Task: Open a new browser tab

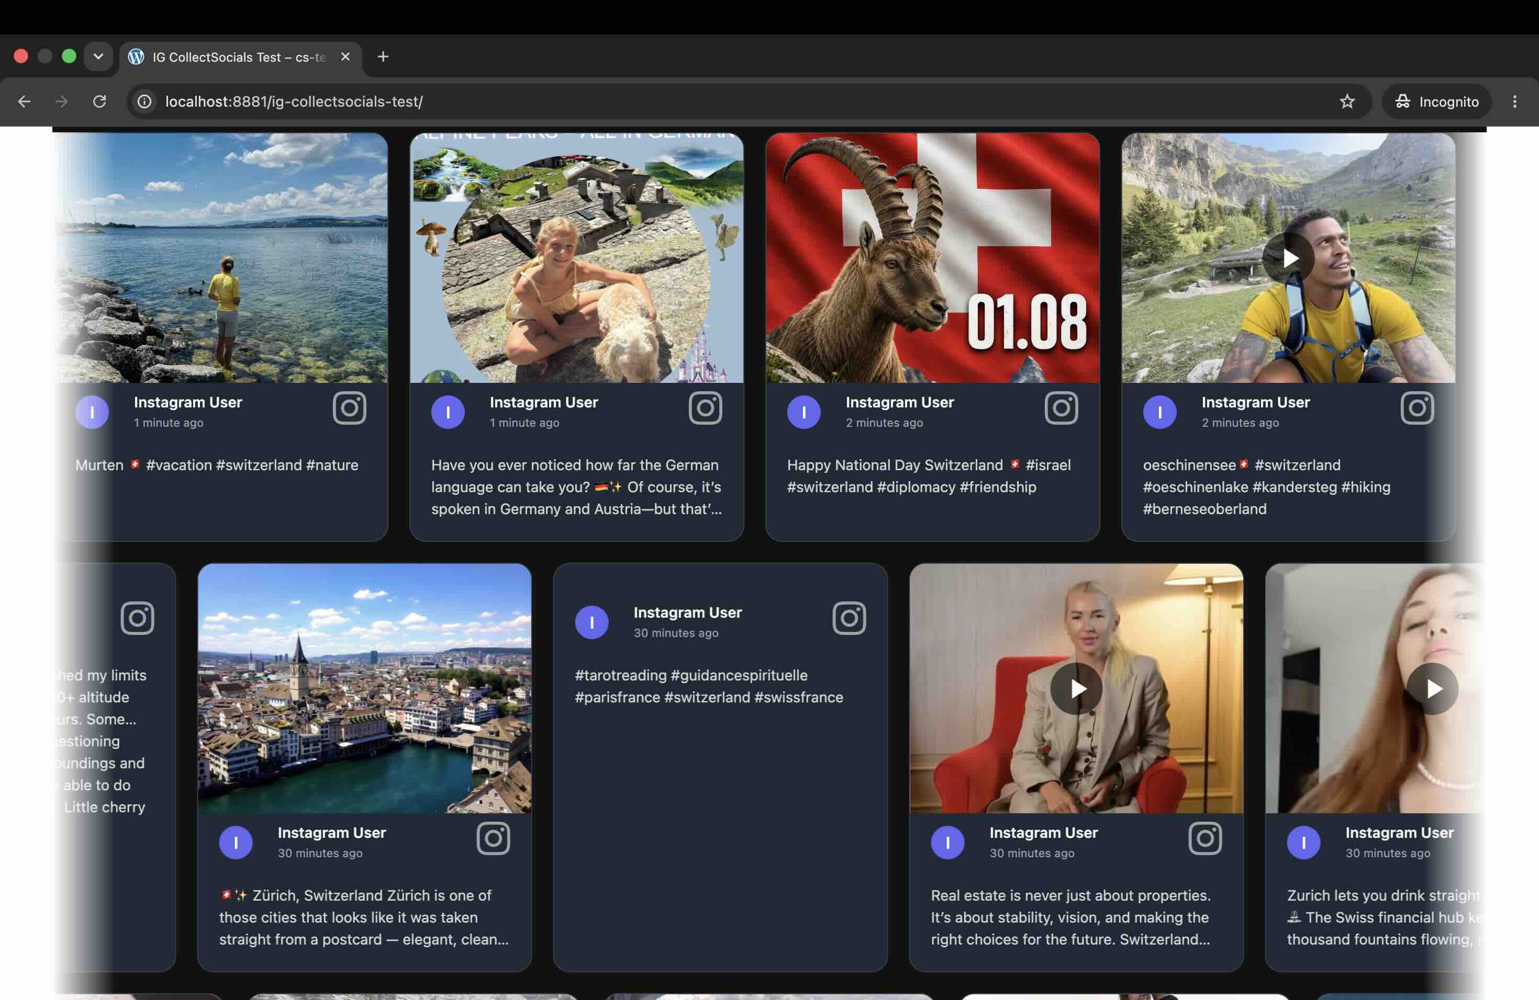Action: coord(383,57)
